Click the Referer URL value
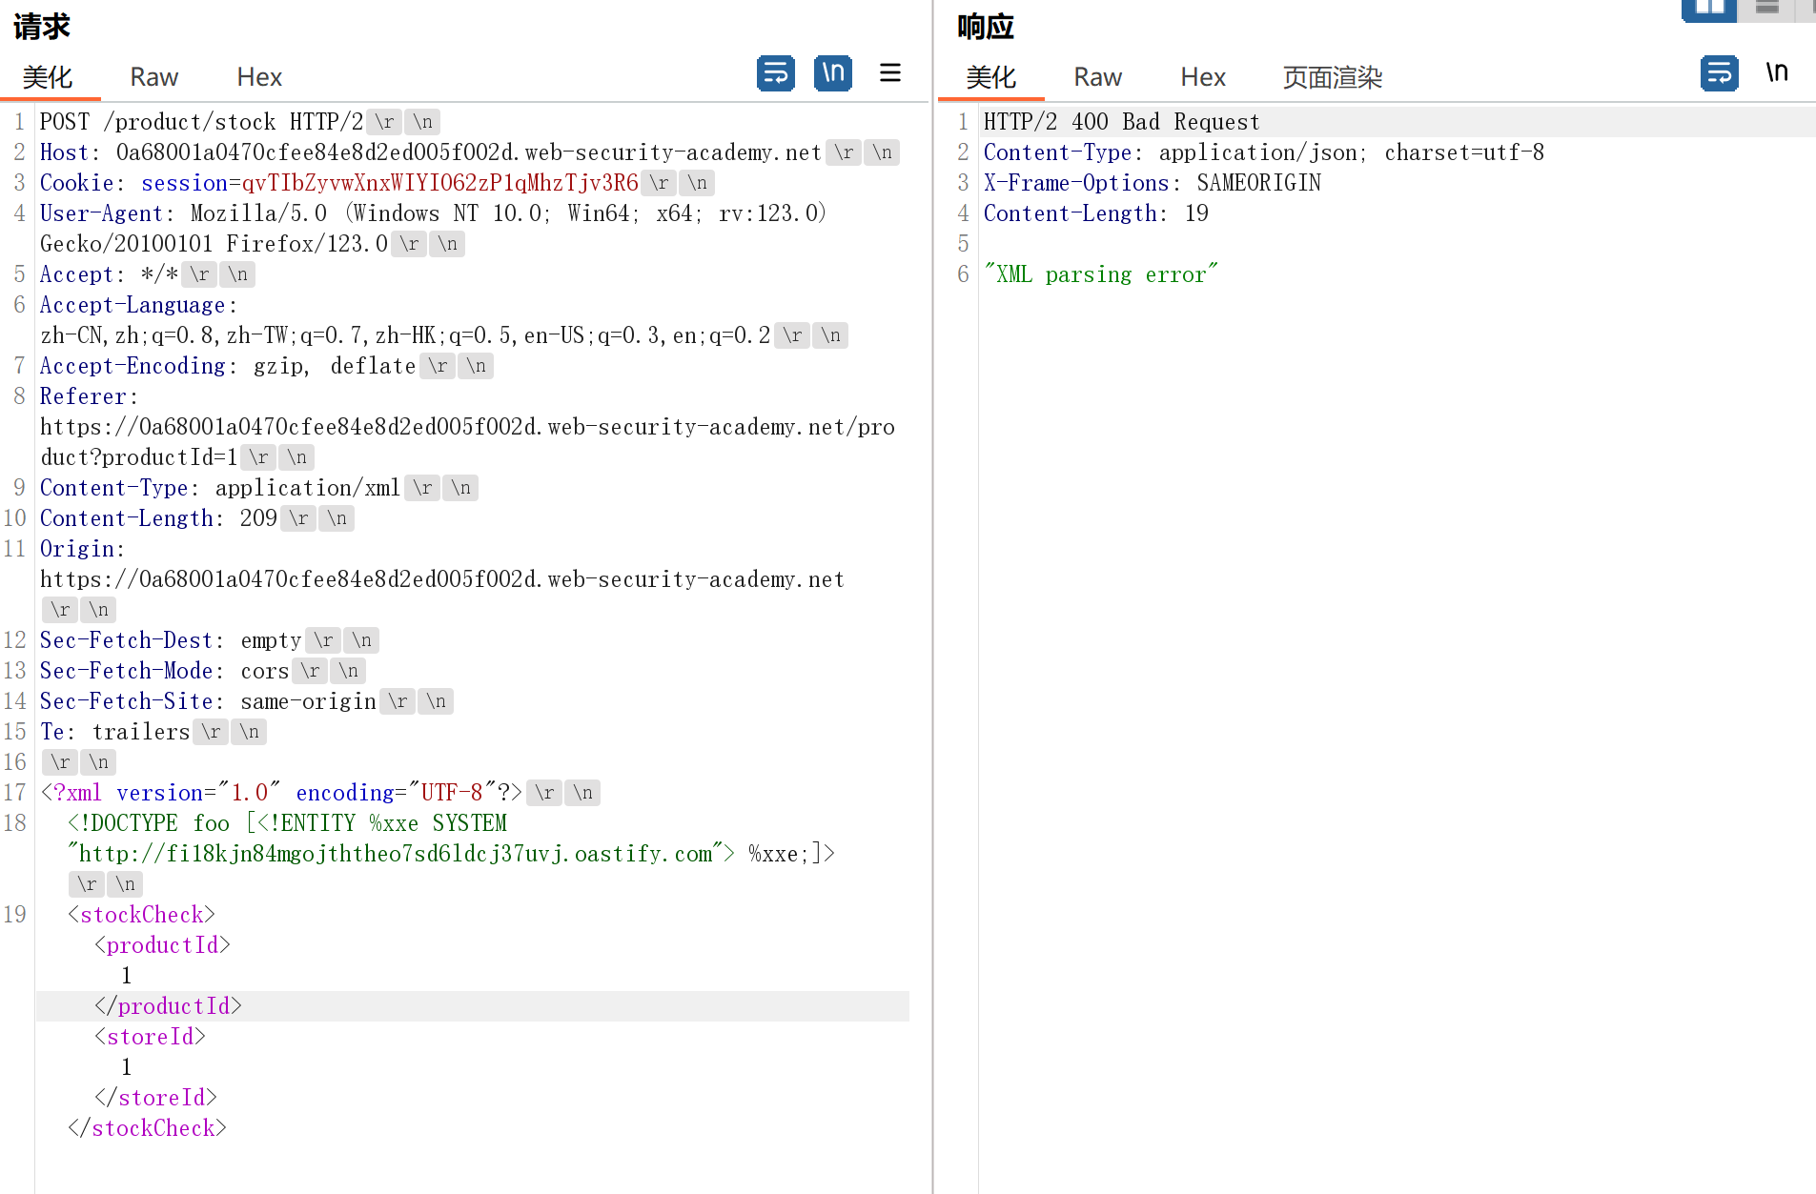Viewport: 1816px width, 1194px height. [x=467, y=442]
